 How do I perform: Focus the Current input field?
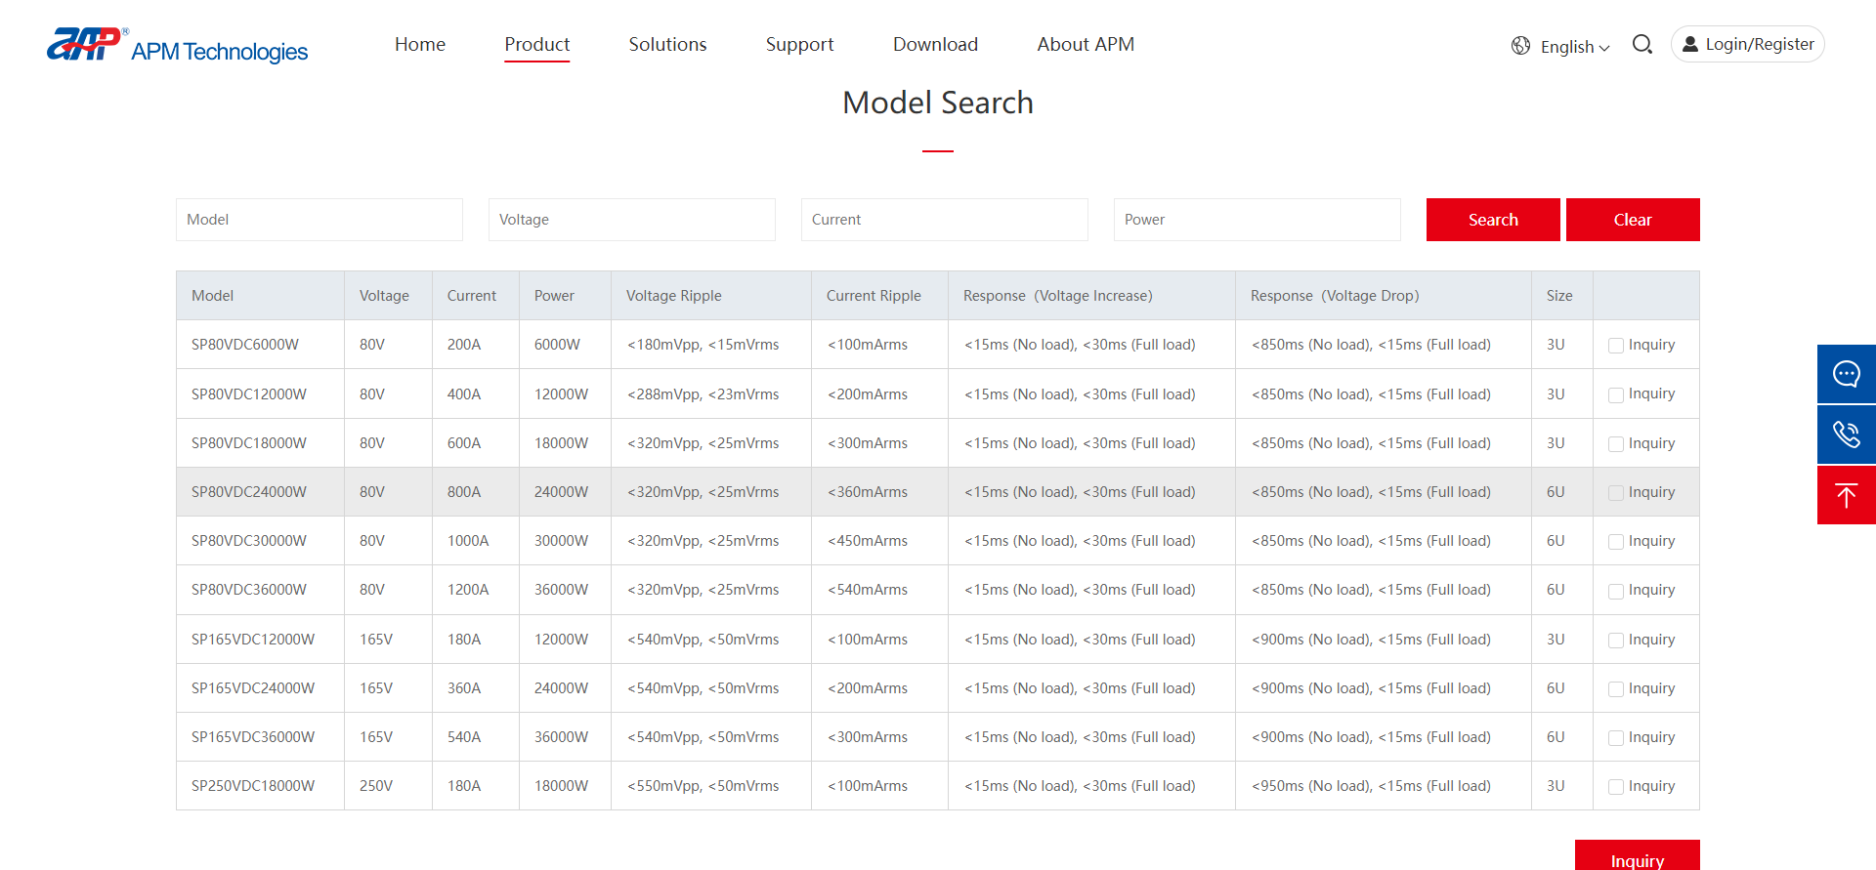tap(945, 220)
